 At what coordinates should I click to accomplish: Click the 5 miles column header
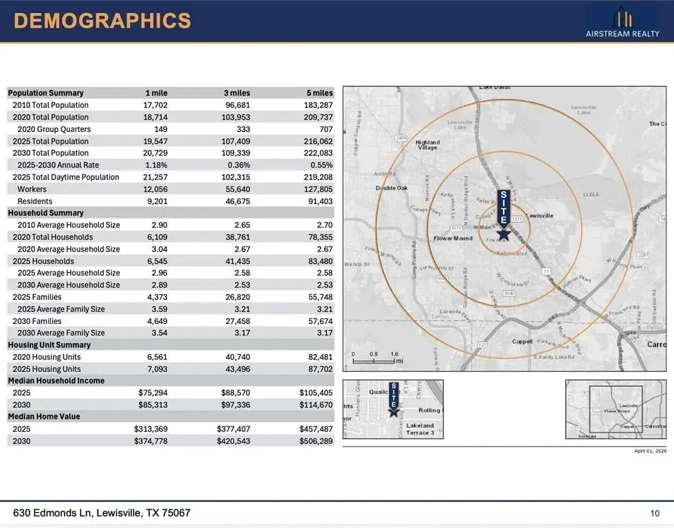319,93
